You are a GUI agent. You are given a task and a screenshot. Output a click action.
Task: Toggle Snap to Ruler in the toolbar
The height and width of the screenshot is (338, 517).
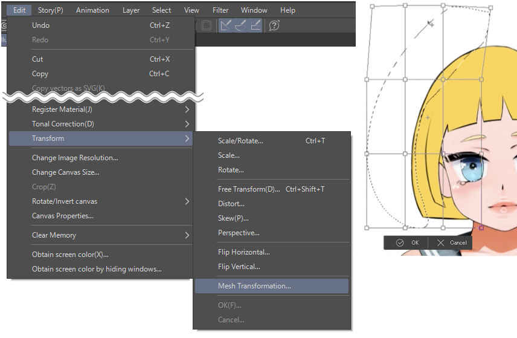(226, 25)
